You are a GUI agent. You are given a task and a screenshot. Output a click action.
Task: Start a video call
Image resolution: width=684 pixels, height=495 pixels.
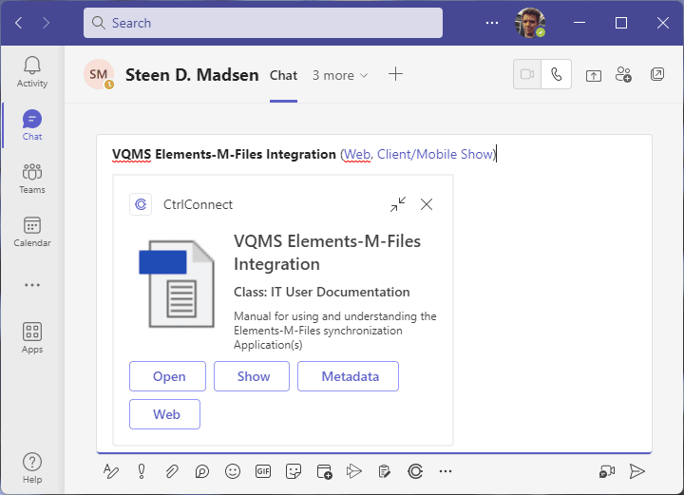527,74
